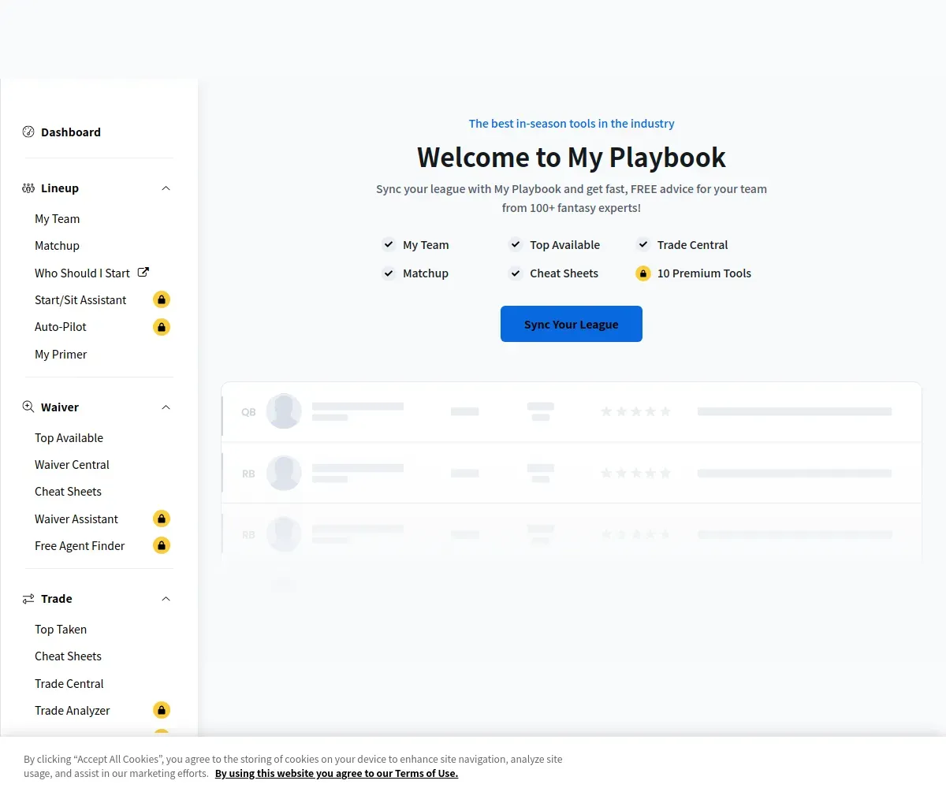This screenshot has height=788, width=946.
Task: Open the Terms of Use link in cookie banner
Action: pyautogui.click(x=337, y=773)
